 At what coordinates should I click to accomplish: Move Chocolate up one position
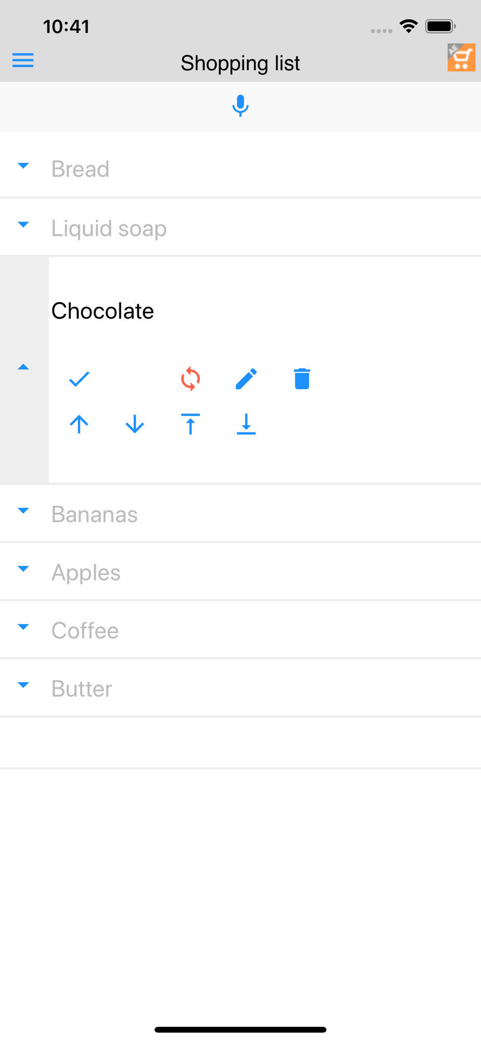79,424
